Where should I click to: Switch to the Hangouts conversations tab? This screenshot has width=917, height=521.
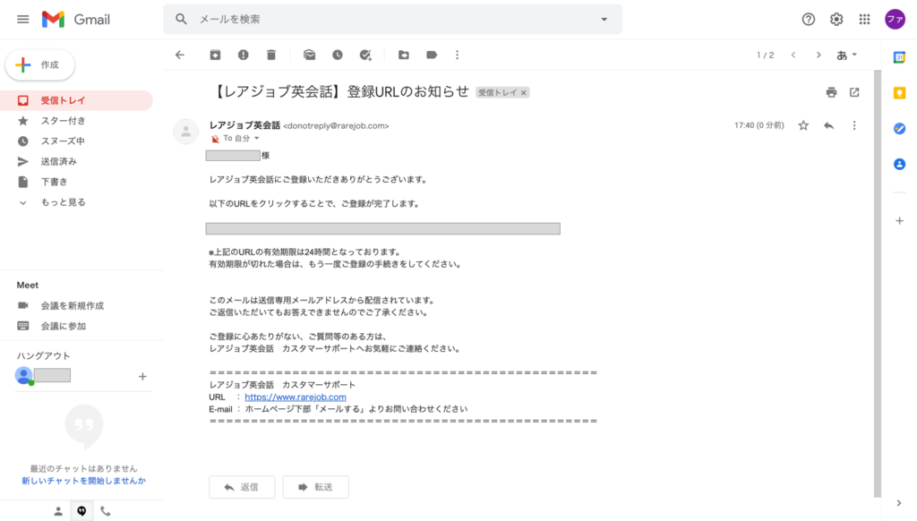(x=81, y=512)
